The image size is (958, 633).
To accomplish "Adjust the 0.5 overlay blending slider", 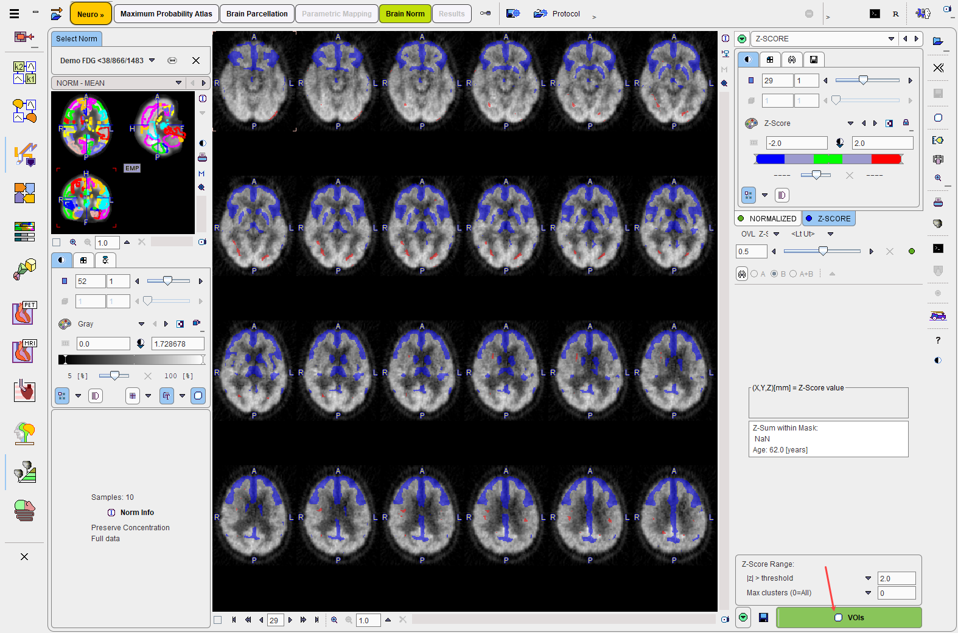I will click(x=822, y=251).
